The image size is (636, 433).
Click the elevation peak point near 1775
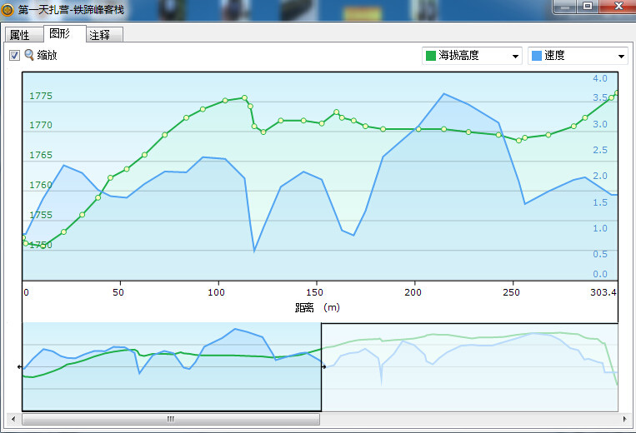(244, 97)
